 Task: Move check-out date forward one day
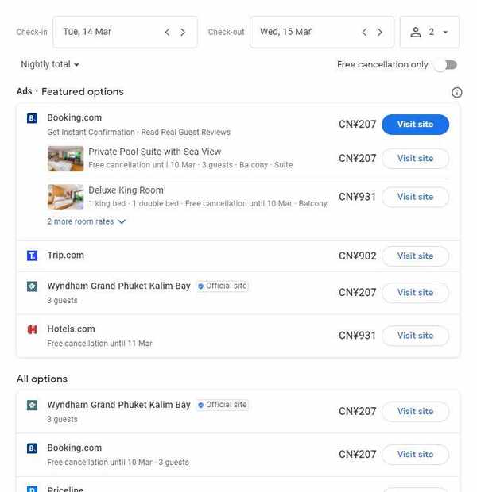coord(379,33)
